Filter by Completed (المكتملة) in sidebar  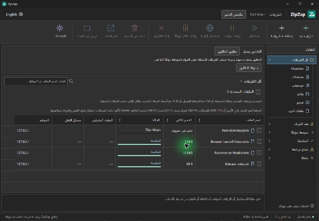pos(291,141)
